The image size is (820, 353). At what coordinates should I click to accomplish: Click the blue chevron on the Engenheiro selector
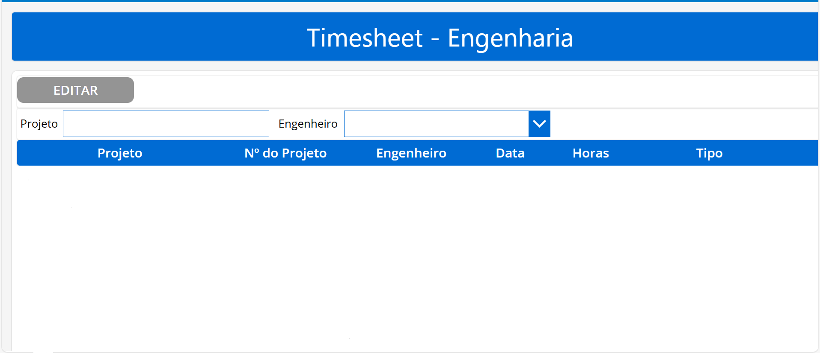click(x=539, y=124)
